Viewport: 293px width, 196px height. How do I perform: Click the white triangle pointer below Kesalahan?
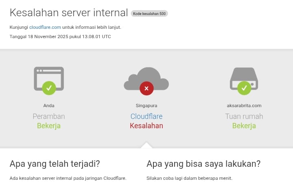(x=146, y=145)
